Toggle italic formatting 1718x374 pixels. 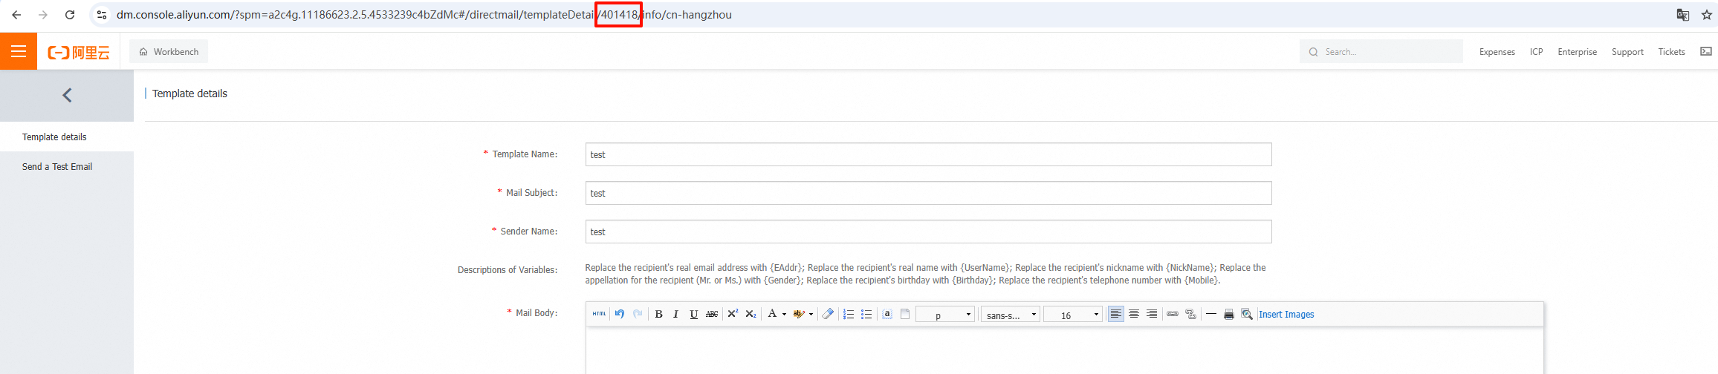675,314
